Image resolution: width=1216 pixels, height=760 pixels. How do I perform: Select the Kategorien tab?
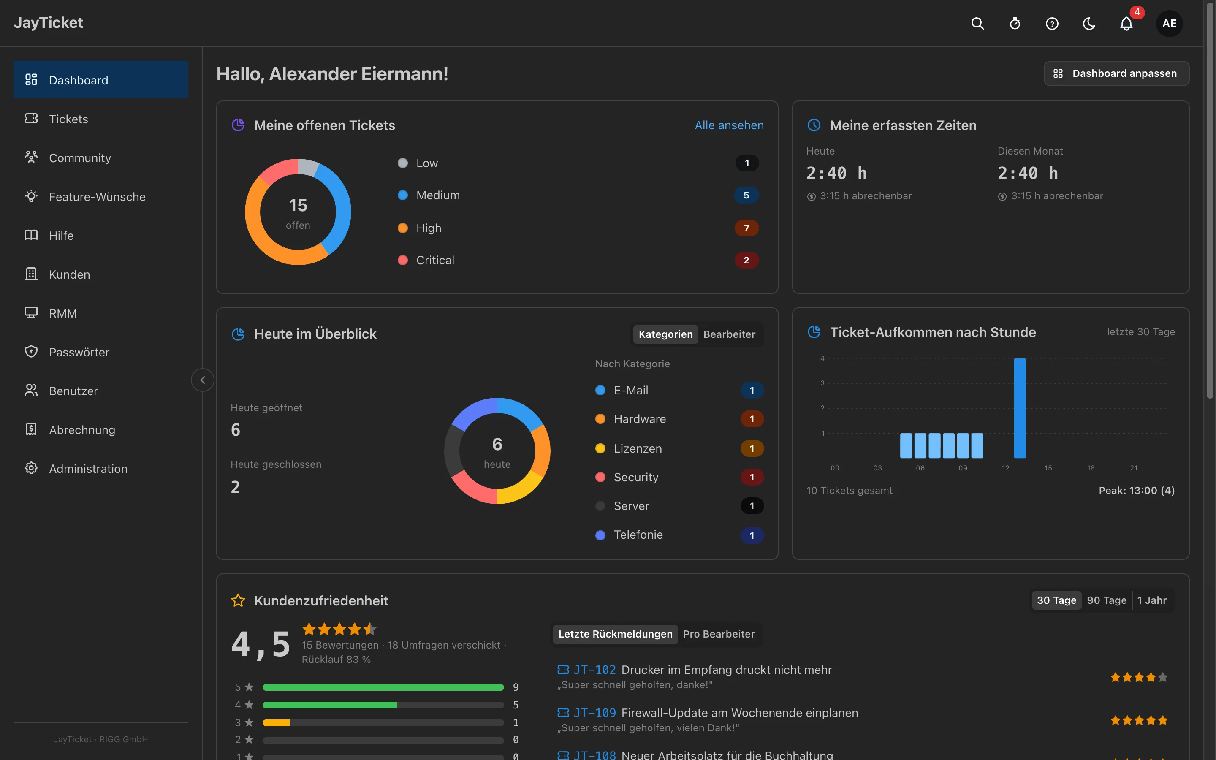665,334
